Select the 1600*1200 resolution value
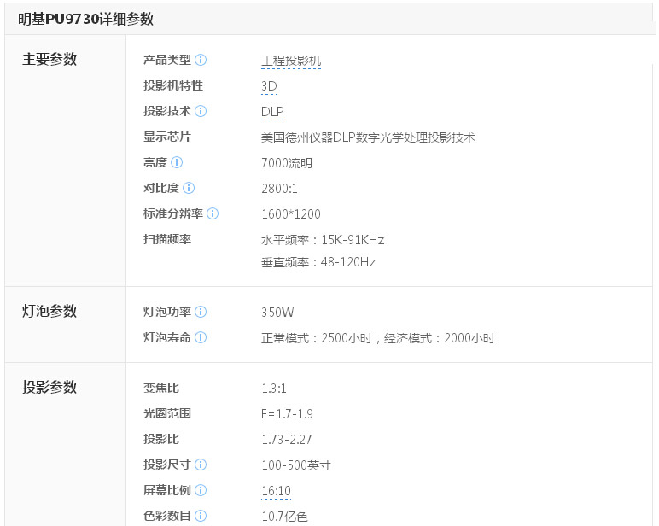The image size is (659, 526). click(x=291, y=214)
